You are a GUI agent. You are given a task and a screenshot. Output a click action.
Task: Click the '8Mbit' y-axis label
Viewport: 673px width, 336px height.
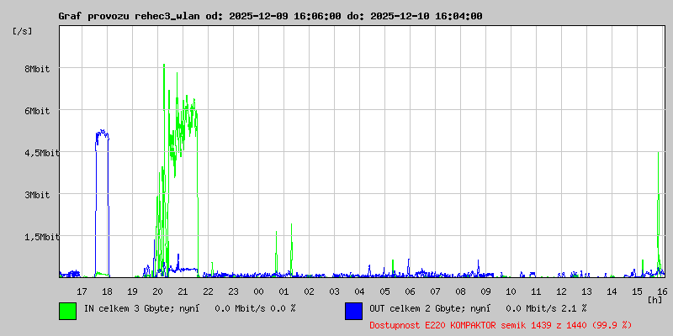click(37, 69)
